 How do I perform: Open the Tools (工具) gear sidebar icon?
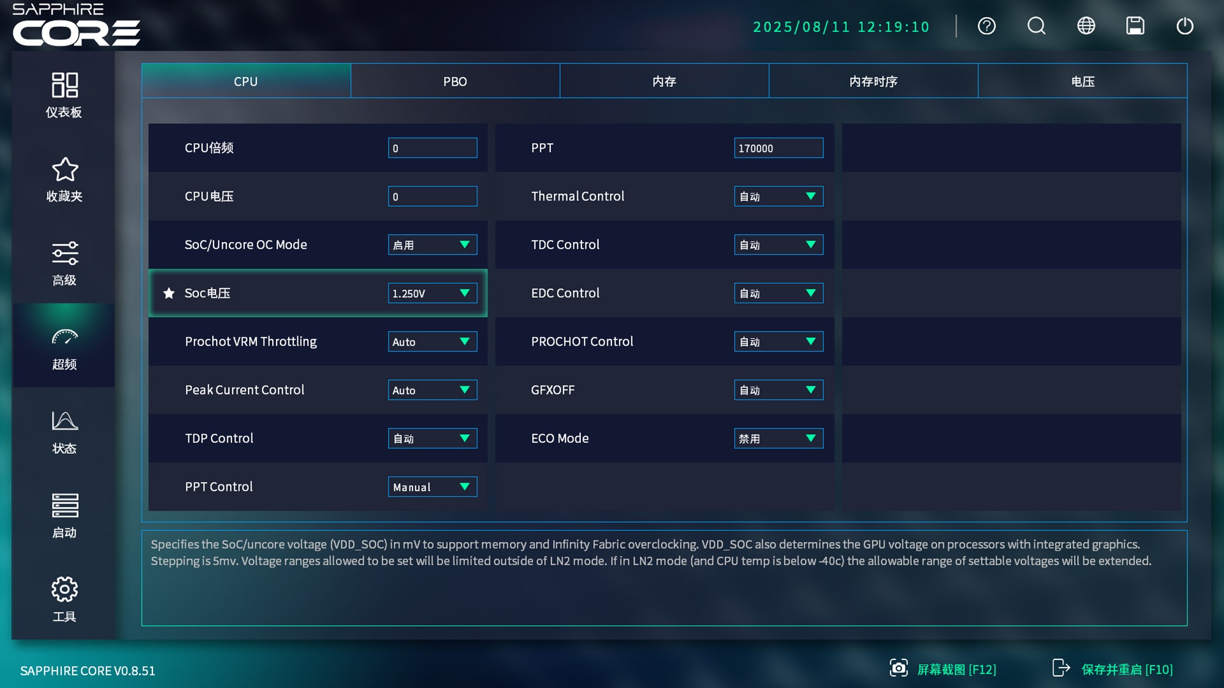click(64, 598)
